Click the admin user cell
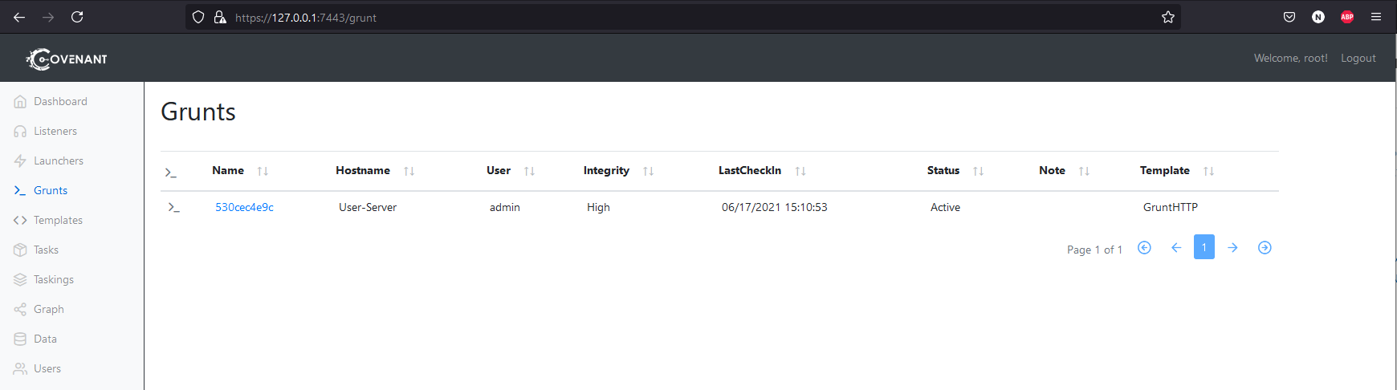The width and height of the screenshot is (1397, 390). click(x=505, y=207)
